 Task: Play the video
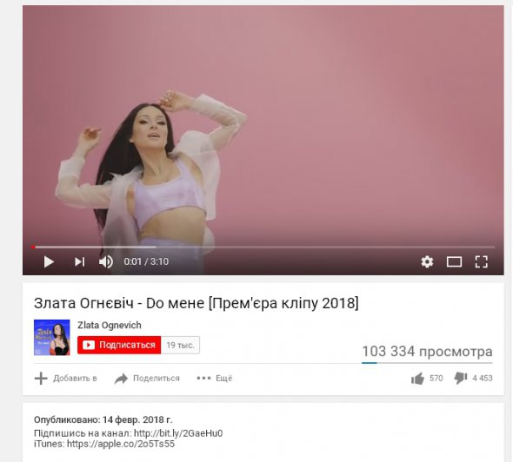click(x=49, y=261)
